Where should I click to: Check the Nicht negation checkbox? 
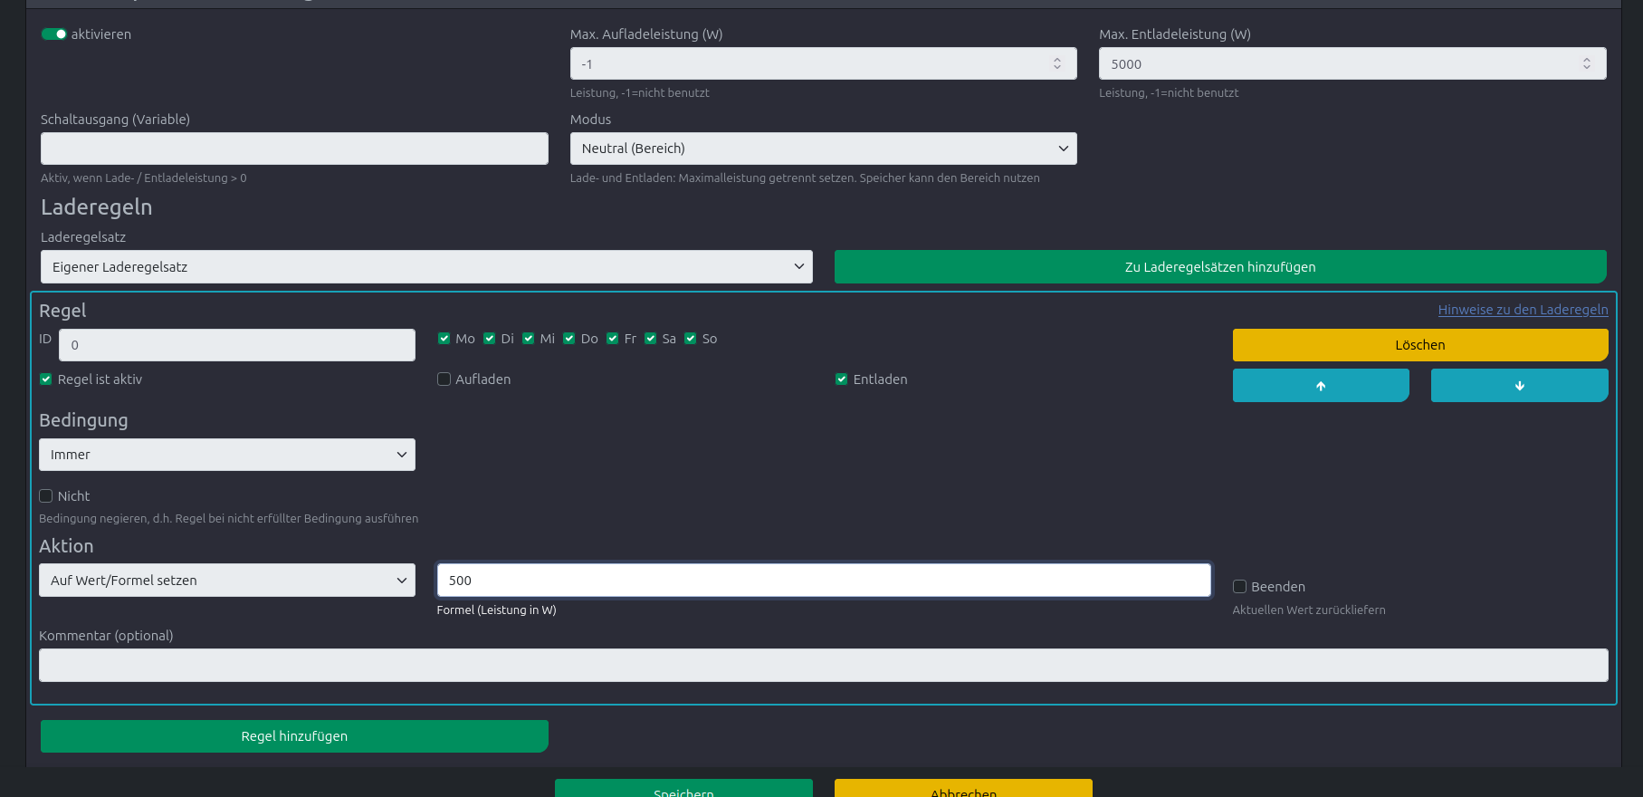click(x=46, y=496)
